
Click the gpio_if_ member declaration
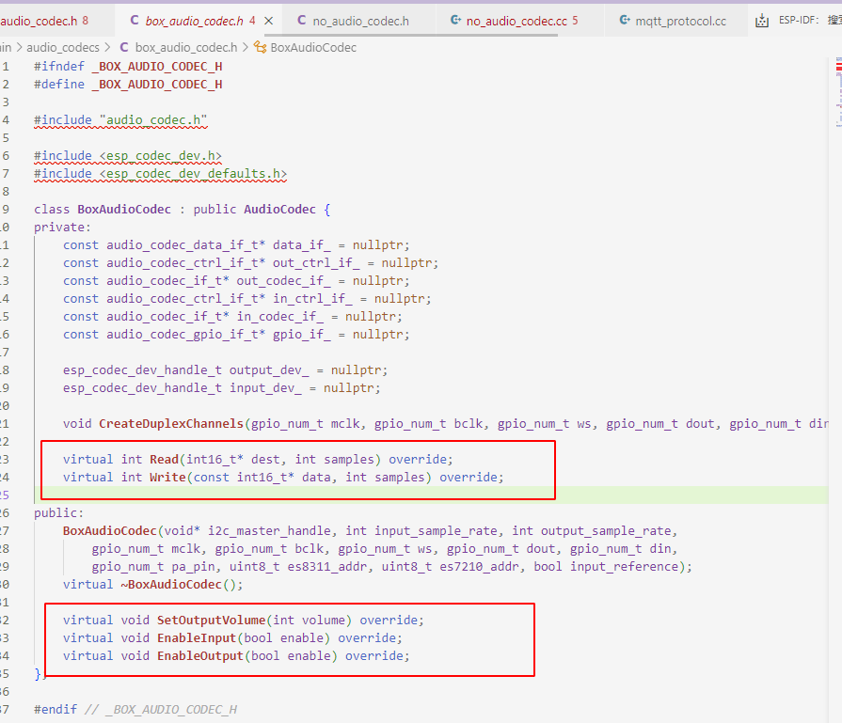click(x=236, y=335)
